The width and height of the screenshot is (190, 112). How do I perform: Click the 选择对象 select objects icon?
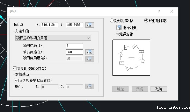tap(119, 28)
